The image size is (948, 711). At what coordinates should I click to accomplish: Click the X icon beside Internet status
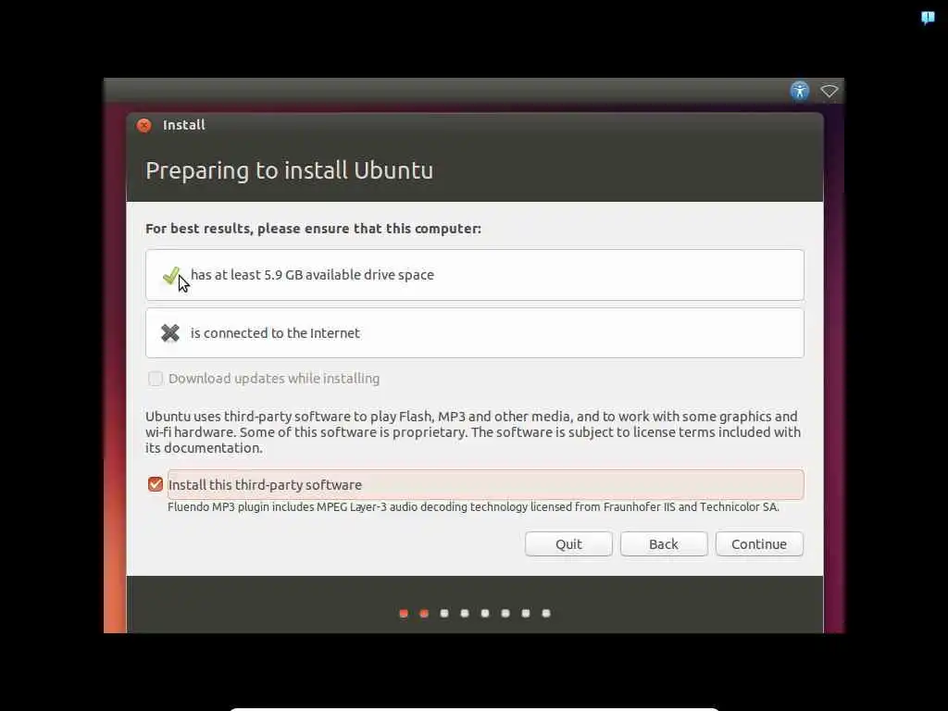(170, 332)
